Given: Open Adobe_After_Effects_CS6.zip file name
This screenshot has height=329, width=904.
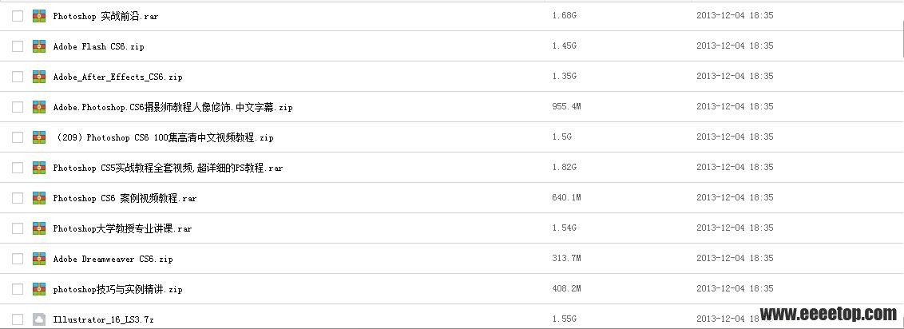Looking at the screenshot, I should click(117, 77).
